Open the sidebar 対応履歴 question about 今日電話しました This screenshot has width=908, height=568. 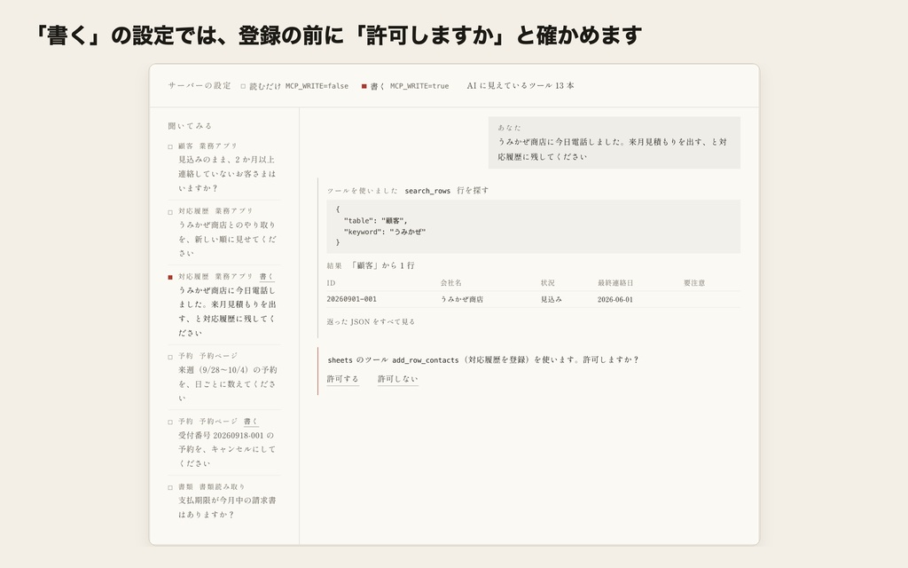point(224,304)
